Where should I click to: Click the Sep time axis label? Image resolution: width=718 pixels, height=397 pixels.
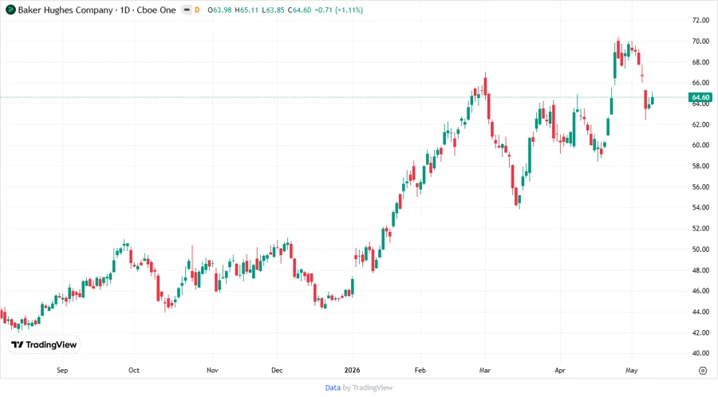[62, 370]
